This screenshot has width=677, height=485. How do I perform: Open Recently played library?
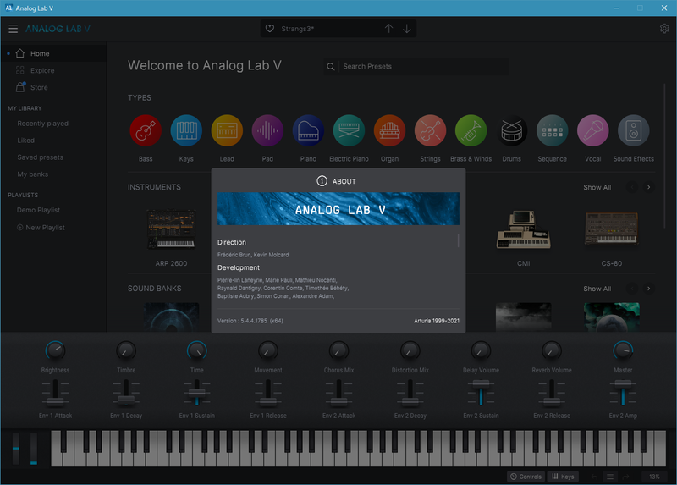[x=43, y=124]
